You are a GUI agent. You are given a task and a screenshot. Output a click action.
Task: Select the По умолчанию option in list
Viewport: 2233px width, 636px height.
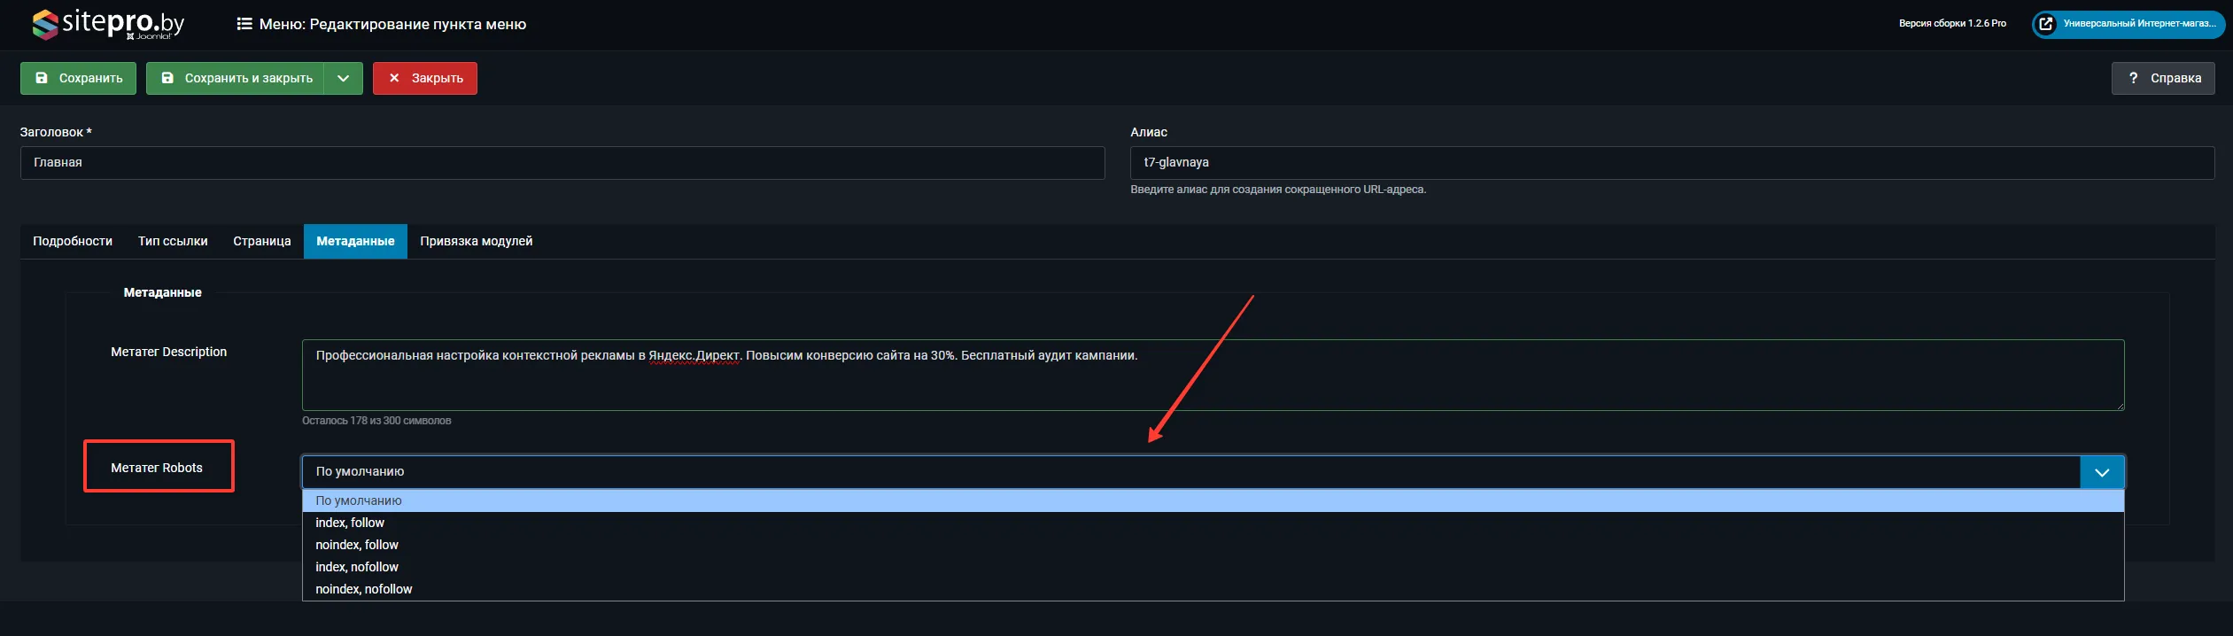[x=359, y=500]
